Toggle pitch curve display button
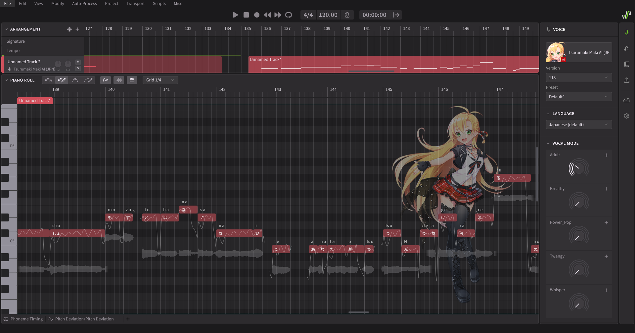The image size is (635, 333). 106,80
